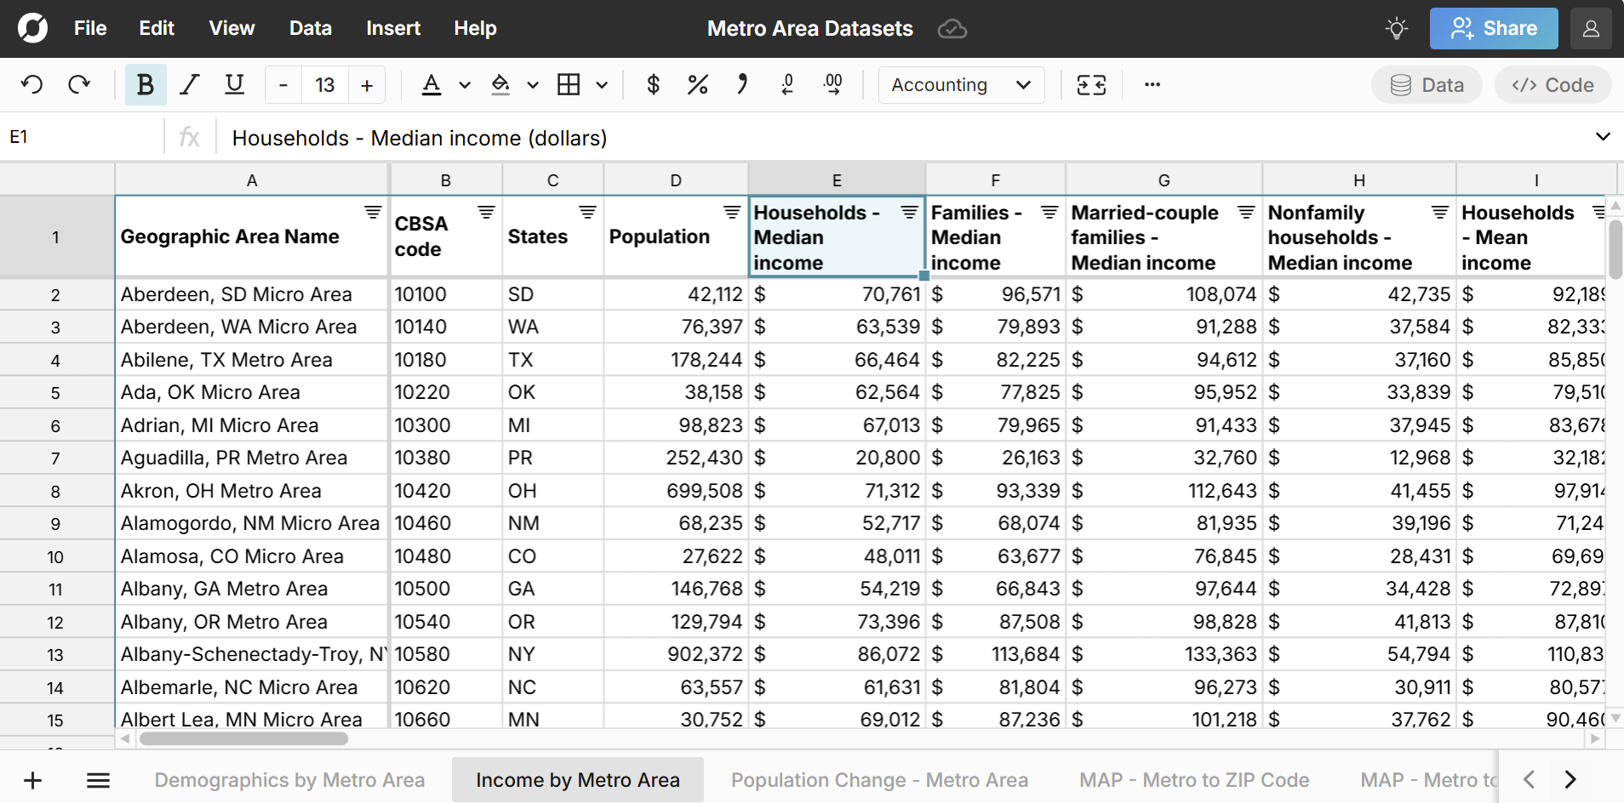Image resolution: width=1624 pixels, height=803 pixels.
Task: Switch to Population Change - Metro Area tab
Action: tap(879, 780)
